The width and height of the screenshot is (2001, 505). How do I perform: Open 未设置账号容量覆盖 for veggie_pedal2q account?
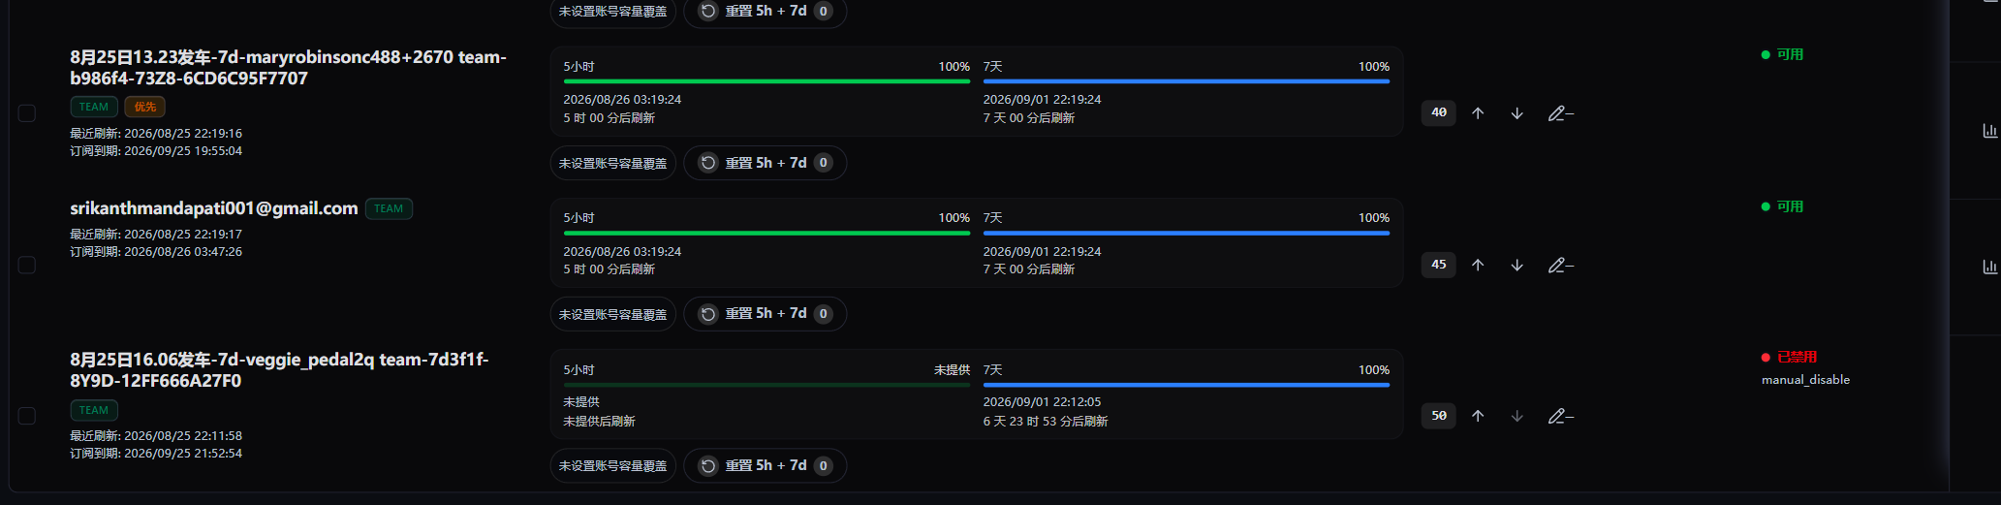pyautogui.click(x=612, y=466)
